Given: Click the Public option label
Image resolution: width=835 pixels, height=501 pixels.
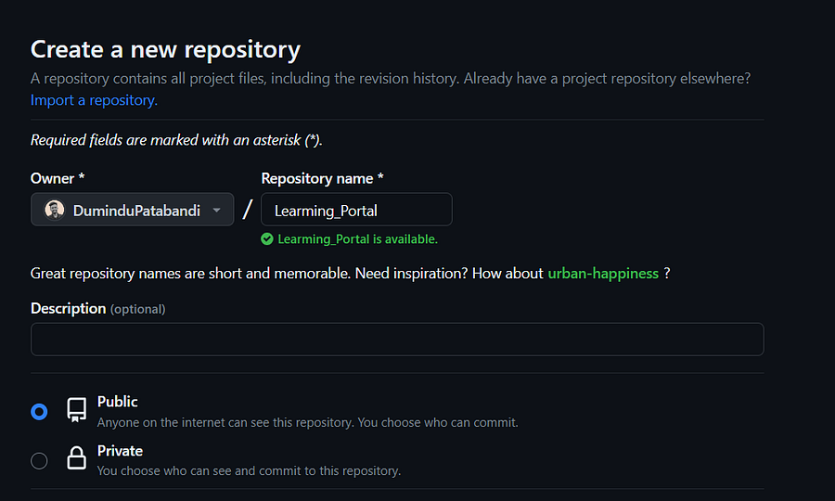Looking at the screenshot, I should pyautogui.click(x=117, y=402).
